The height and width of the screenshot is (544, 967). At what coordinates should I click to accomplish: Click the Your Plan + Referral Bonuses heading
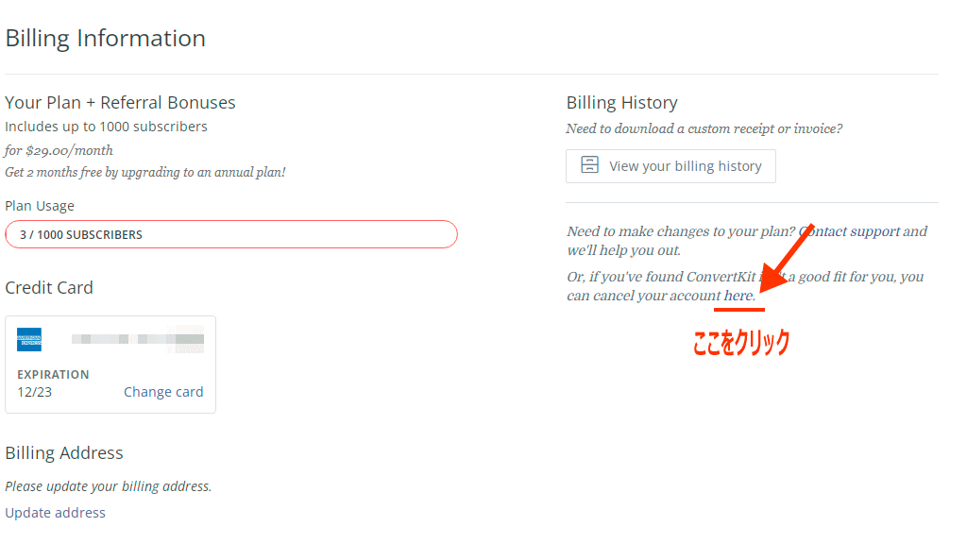coord(120,102)
